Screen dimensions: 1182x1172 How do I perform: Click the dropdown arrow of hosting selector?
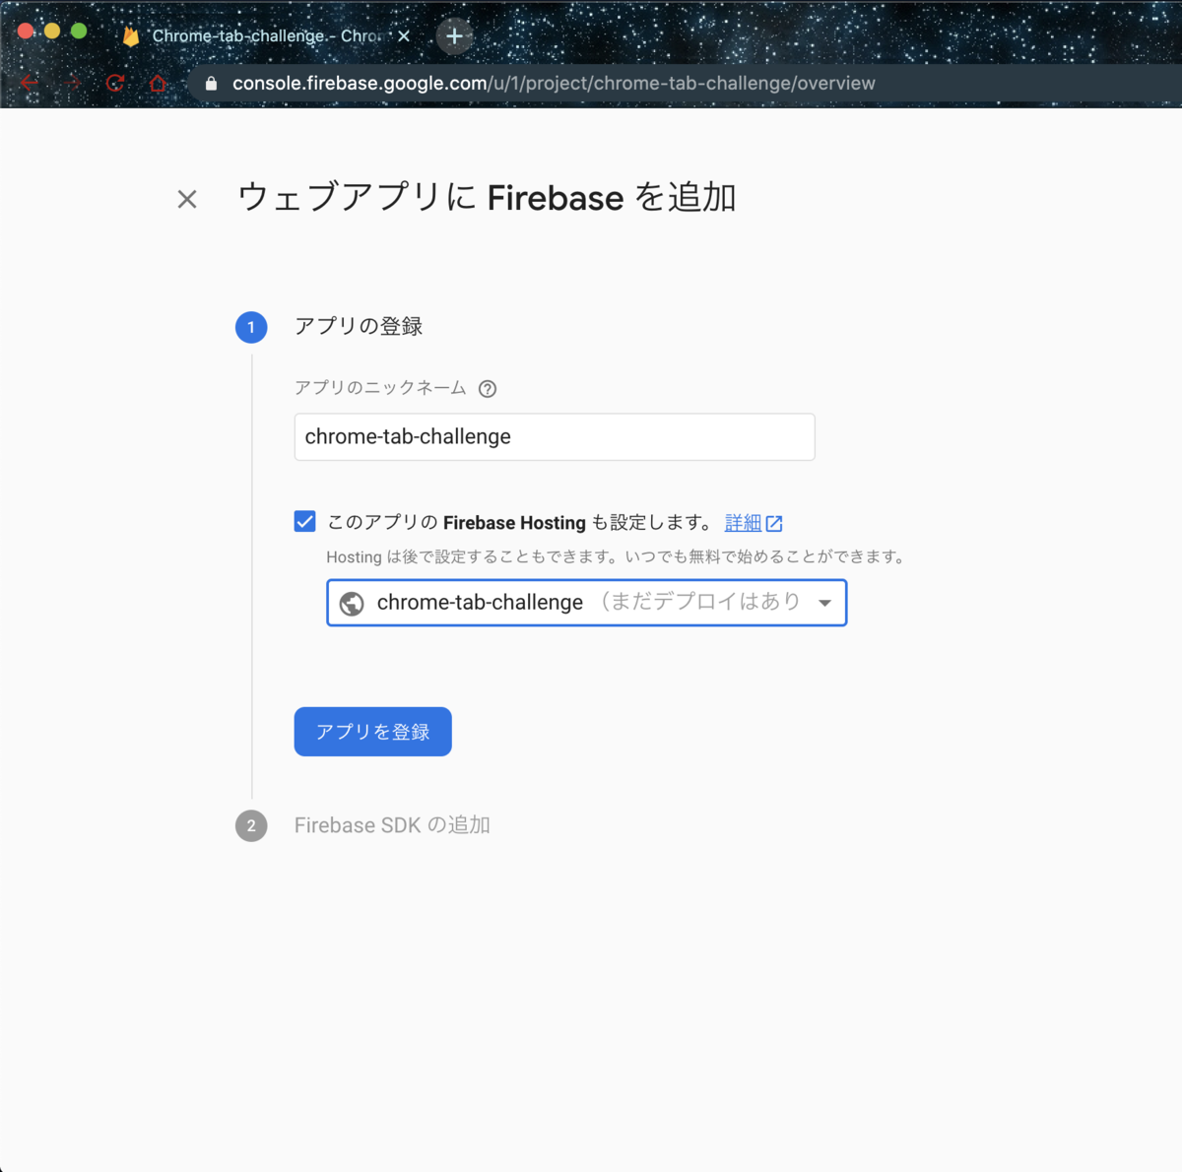(x=824, y=603)
